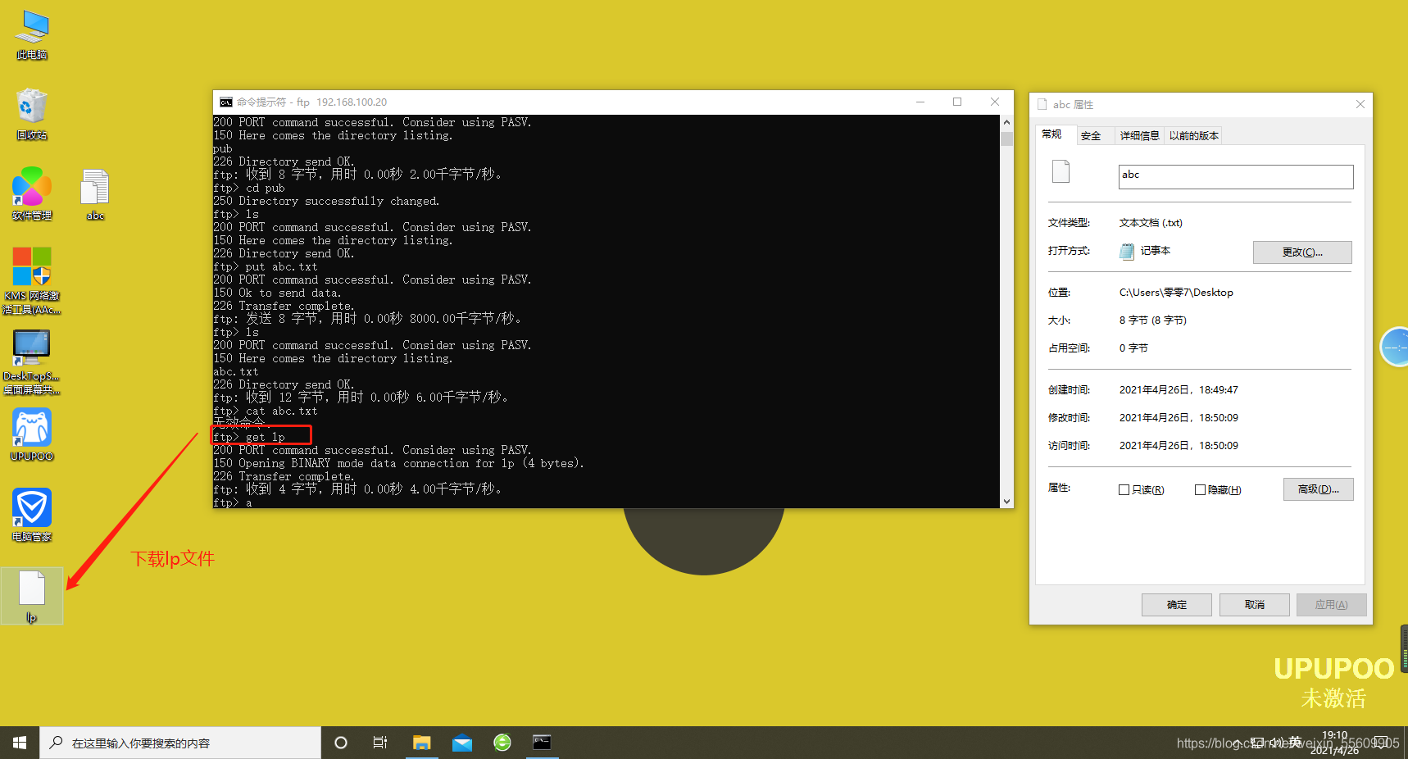Click the command prompt scrollbar down arrow
Screen dimensions: 1408x759
coord(1006,501)
